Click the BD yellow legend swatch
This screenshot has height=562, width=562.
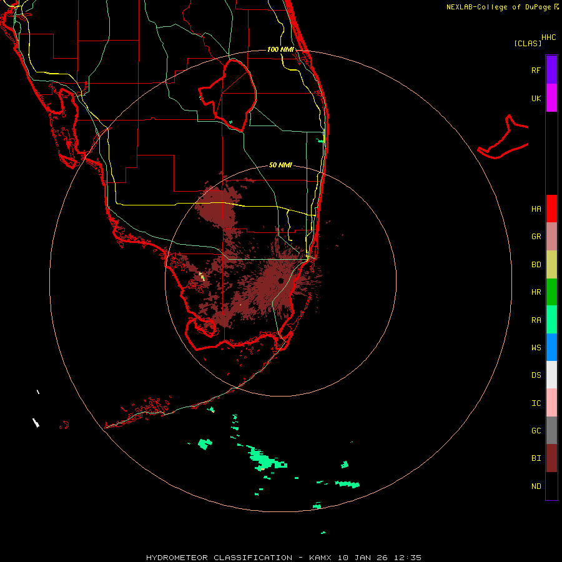coord(551,264)
